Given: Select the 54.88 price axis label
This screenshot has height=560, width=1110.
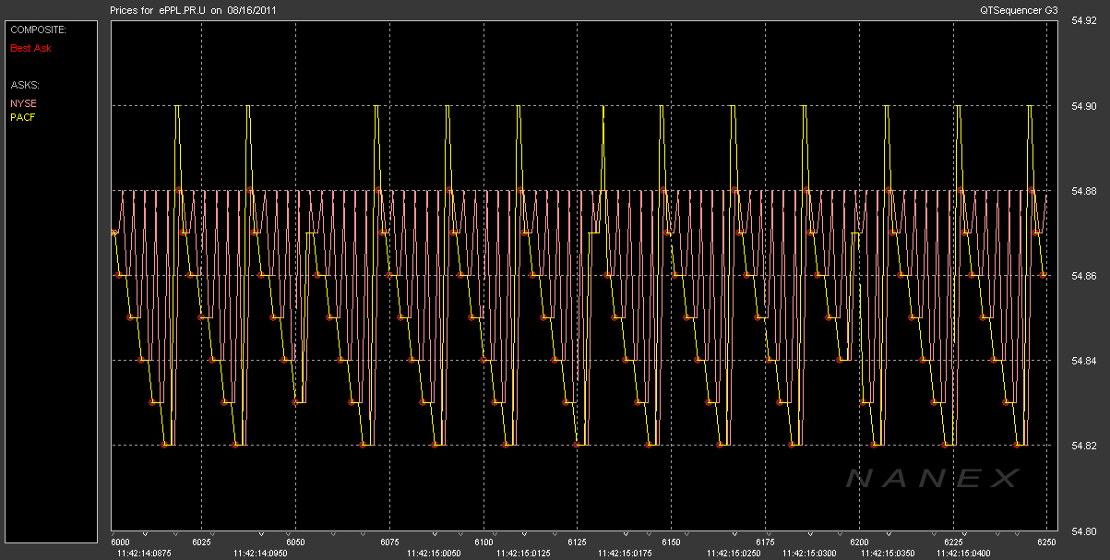Looking at the screenshot, I should (1082, 191).
